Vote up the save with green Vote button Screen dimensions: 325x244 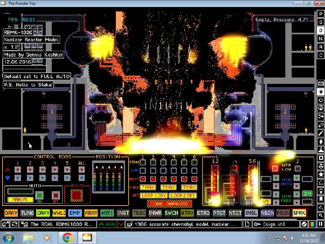pyautogui.click(x=107, y=224)
